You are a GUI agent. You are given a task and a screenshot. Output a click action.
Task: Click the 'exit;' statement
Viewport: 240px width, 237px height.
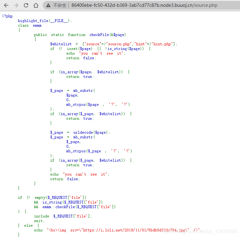click(39, 221)
